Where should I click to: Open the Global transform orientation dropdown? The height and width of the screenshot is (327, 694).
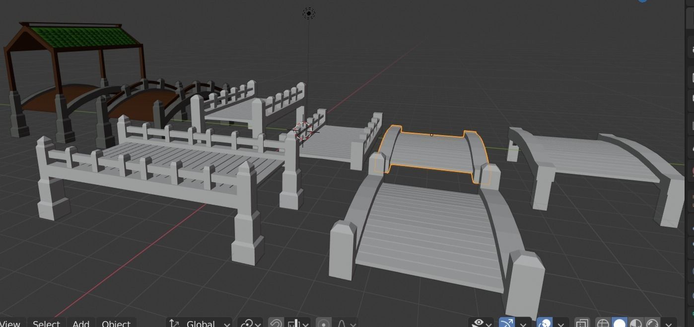199,323
